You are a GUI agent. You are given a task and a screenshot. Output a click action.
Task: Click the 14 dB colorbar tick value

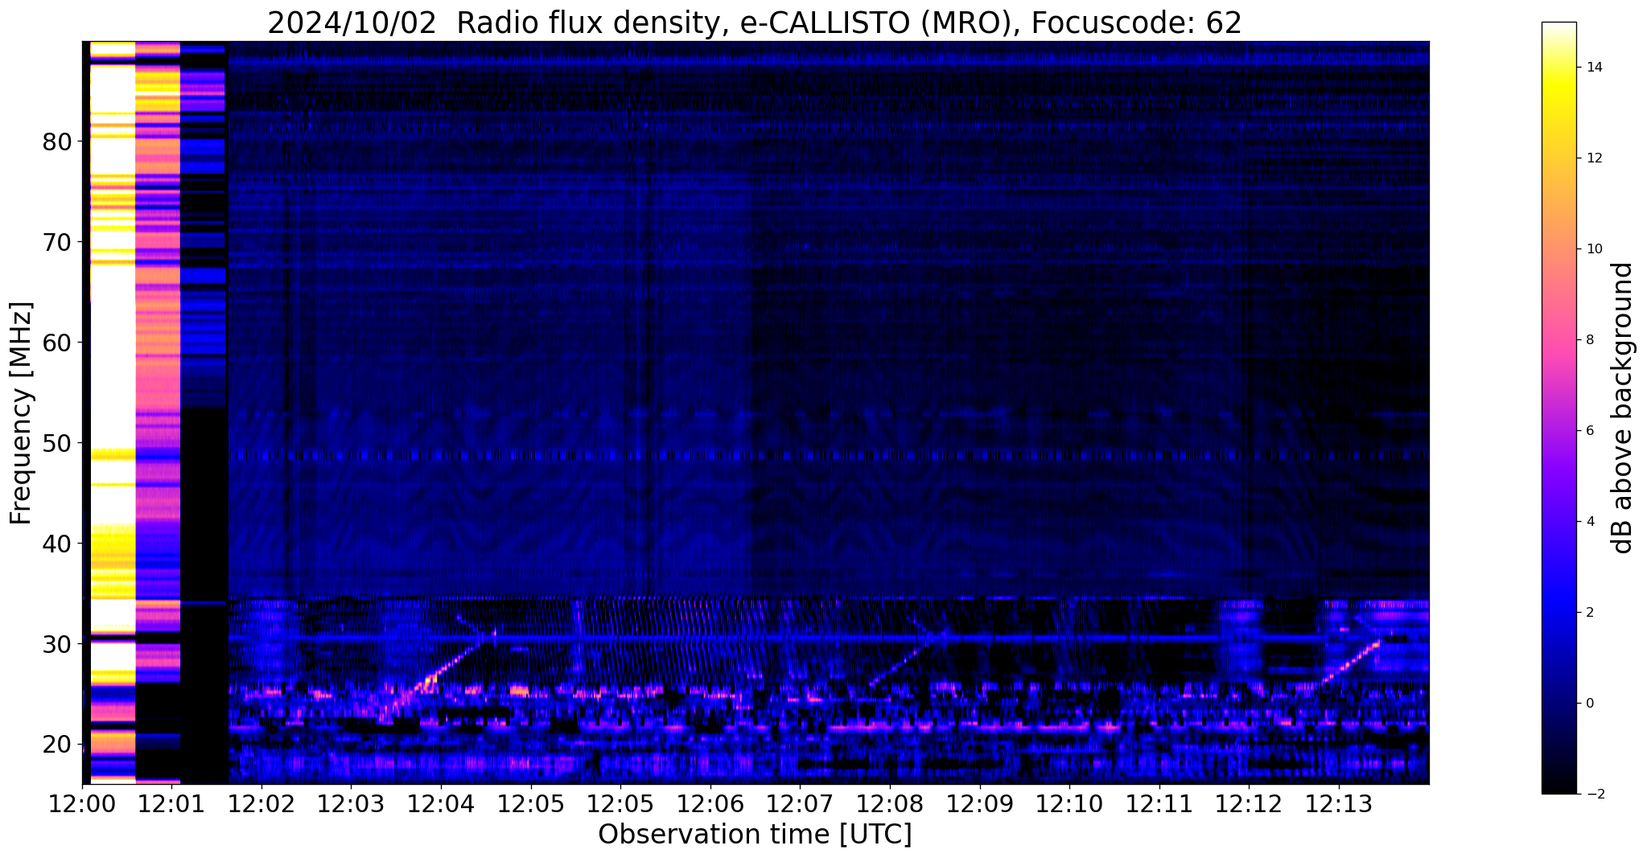click(x=1593, y=68)
